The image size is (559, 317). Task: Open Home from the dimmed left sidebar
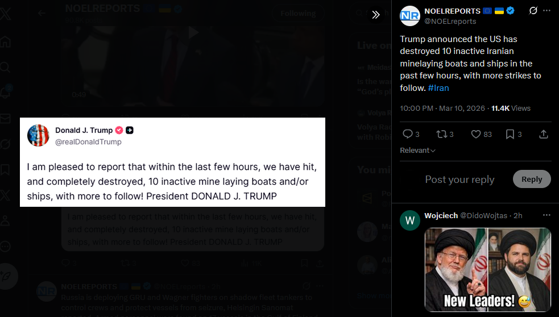pos(5,42)
